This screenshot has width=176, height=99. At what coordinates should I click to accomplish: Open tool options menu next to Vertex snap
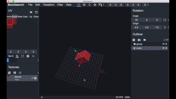[103, 5]
